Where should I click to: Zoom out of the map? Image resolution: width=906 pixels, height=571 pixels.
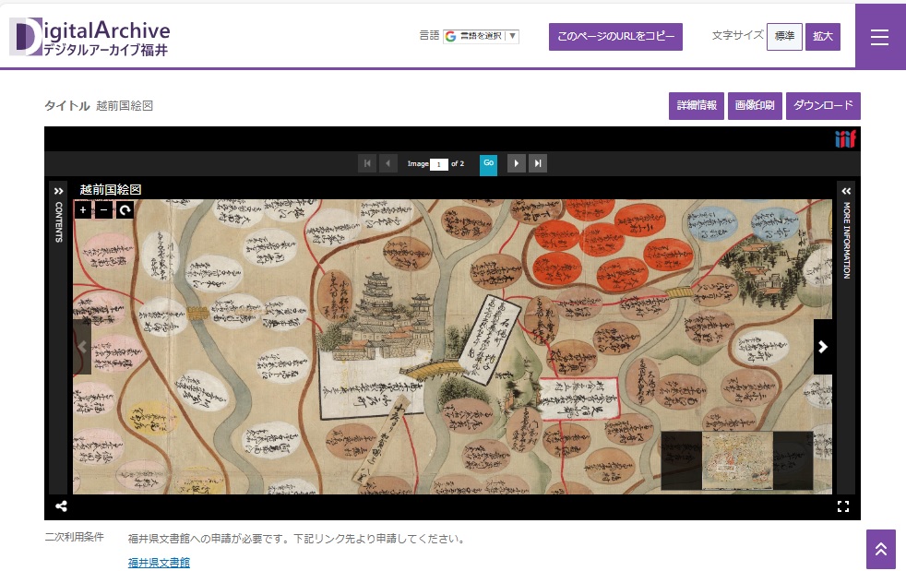[x=104, y=209]
